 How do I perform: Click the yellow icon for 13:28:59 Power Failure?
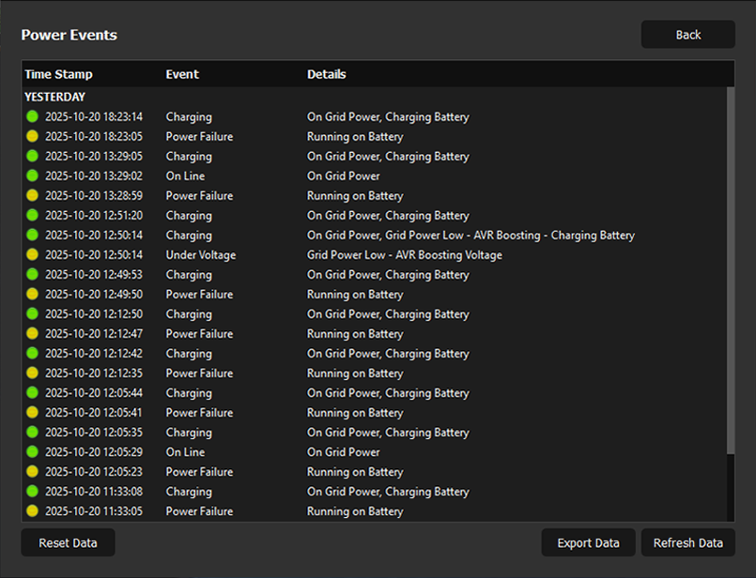click(32, 196)
